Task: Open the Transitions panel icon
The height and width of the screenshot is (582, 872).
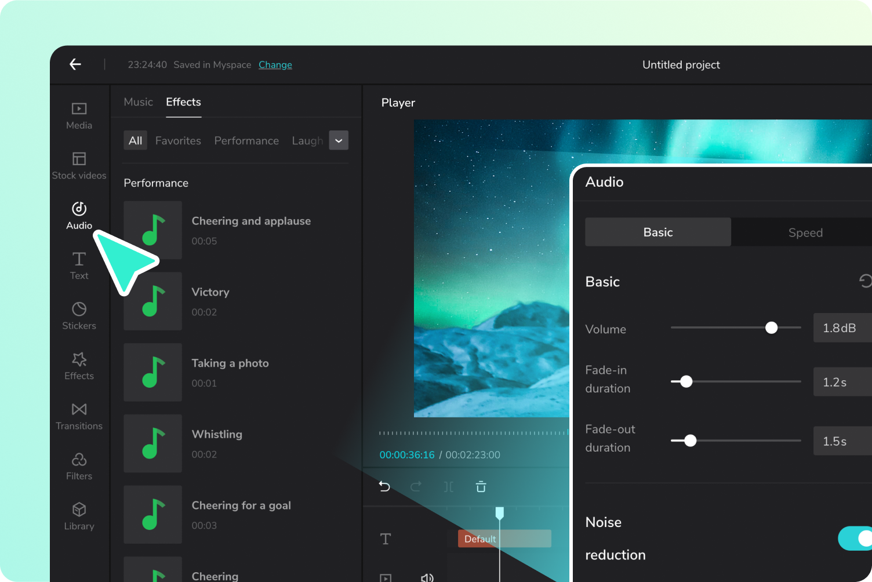Action: tap(79, 409)
